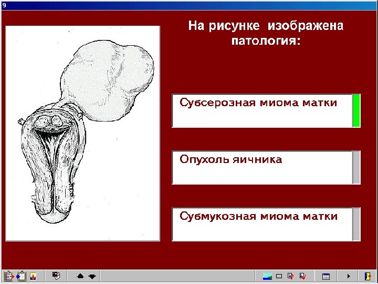The height and width of the screenshot is (284, 378).
Task: Click the question number 9 in title bar
Action: point(4,5)
